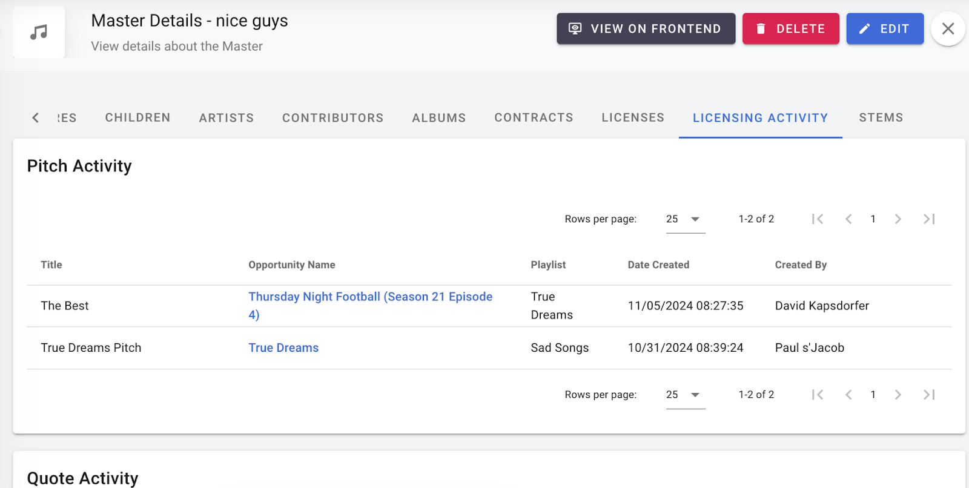Jump to last page in top pagination
Image resolution: width=969 pixels, height=488 pixels.
pyautogui.click(x=929, y=219)
